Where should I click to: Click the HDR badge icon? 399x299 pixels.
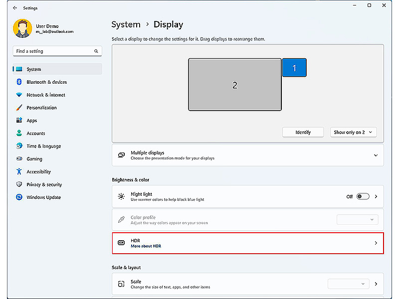point(121,243)
